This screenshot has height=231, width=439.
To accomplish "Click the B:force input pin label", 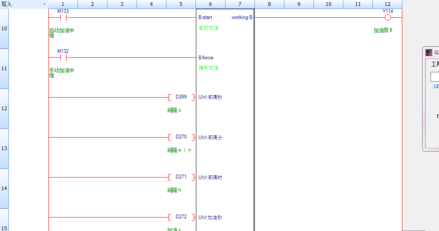I will 206,58.
